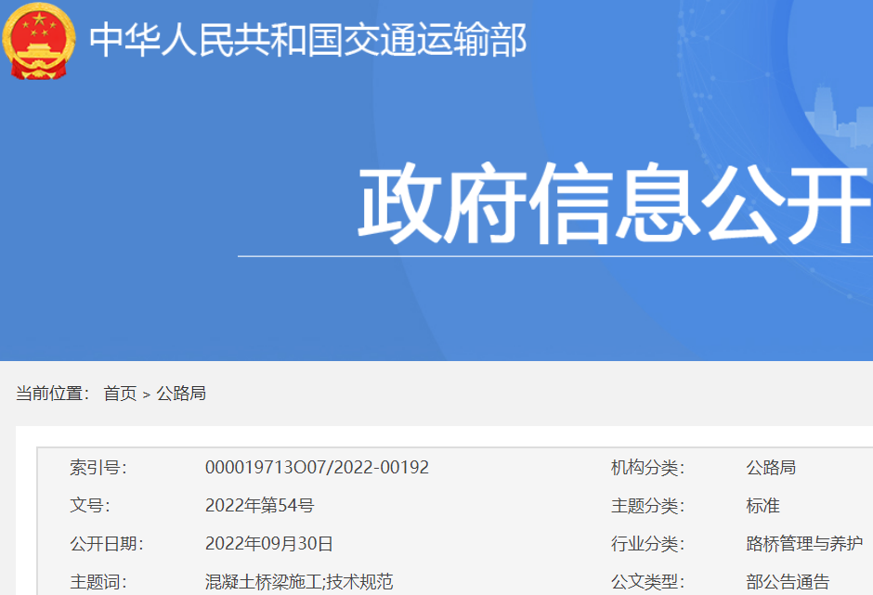Click the 索引号 field label
This screenshot has height=595, width=873.
98,468
